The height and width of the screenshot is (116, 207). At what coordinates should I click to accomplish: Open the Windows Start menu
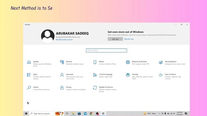tap(26, 113)
